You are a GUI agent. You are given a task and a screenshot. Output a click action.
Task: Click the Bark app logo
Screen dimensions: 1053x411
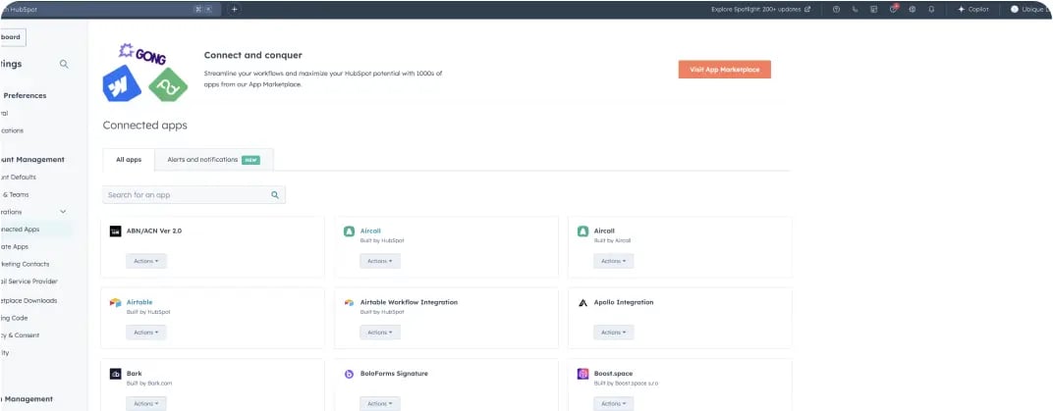[115, 374]
